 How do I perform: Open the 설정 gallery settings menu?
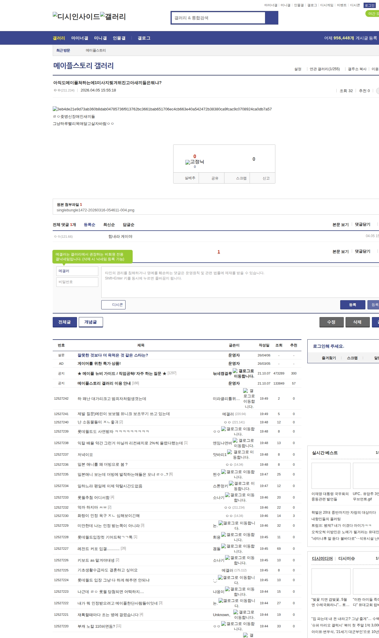coord(298,69)
